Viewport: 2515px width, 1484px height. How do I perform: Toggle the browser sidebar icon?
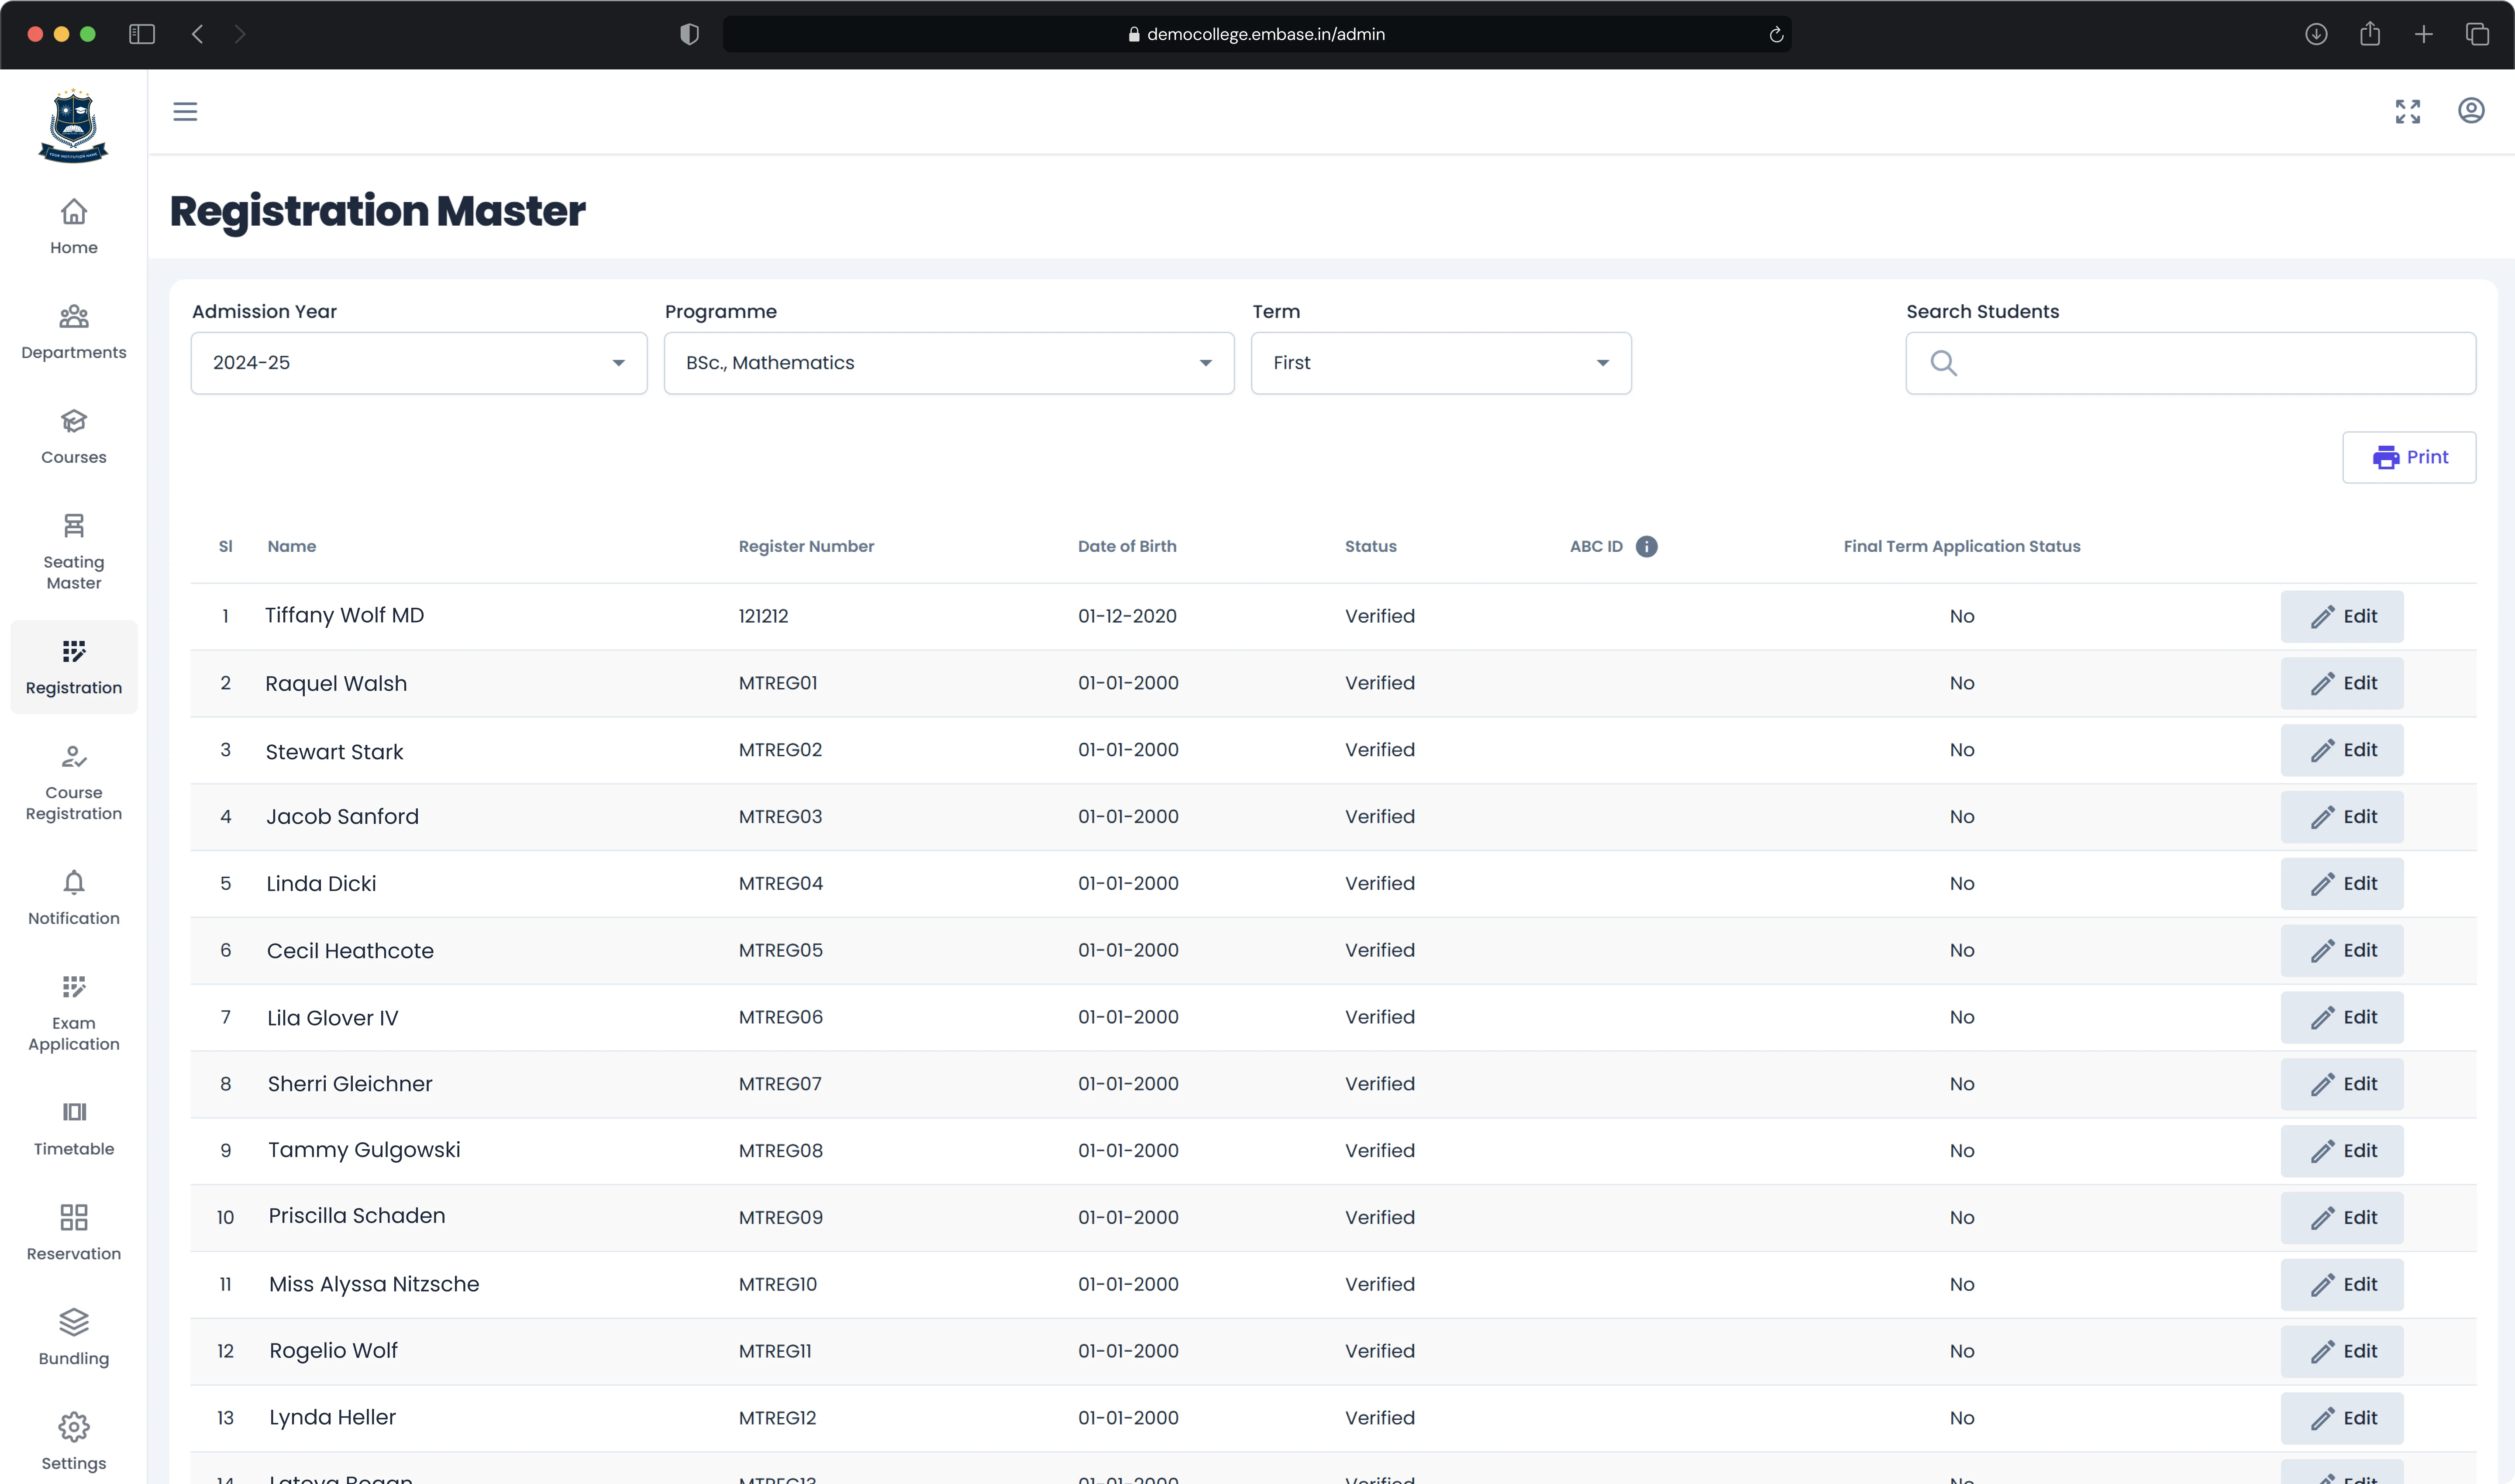[142, 34]
